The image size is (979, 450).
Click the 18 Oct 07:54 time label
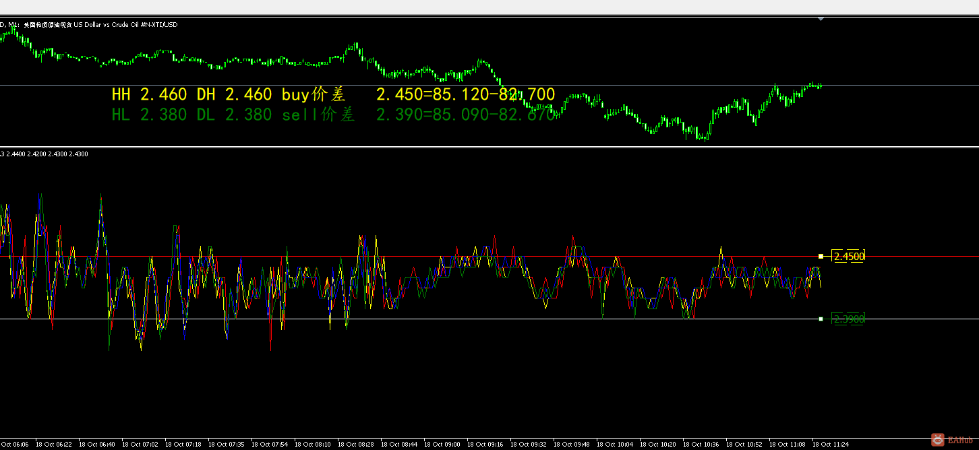(x=269, y=445)
